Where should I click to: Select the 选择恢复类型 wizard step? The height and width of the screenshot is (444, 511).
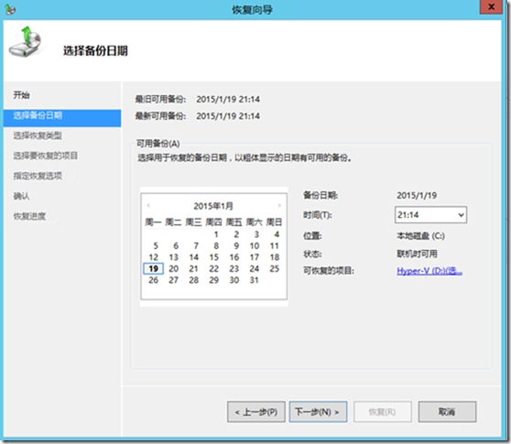point(38,135)
